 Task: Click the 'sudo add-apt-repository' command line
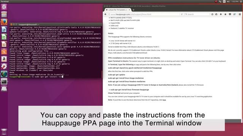(135, 68)
